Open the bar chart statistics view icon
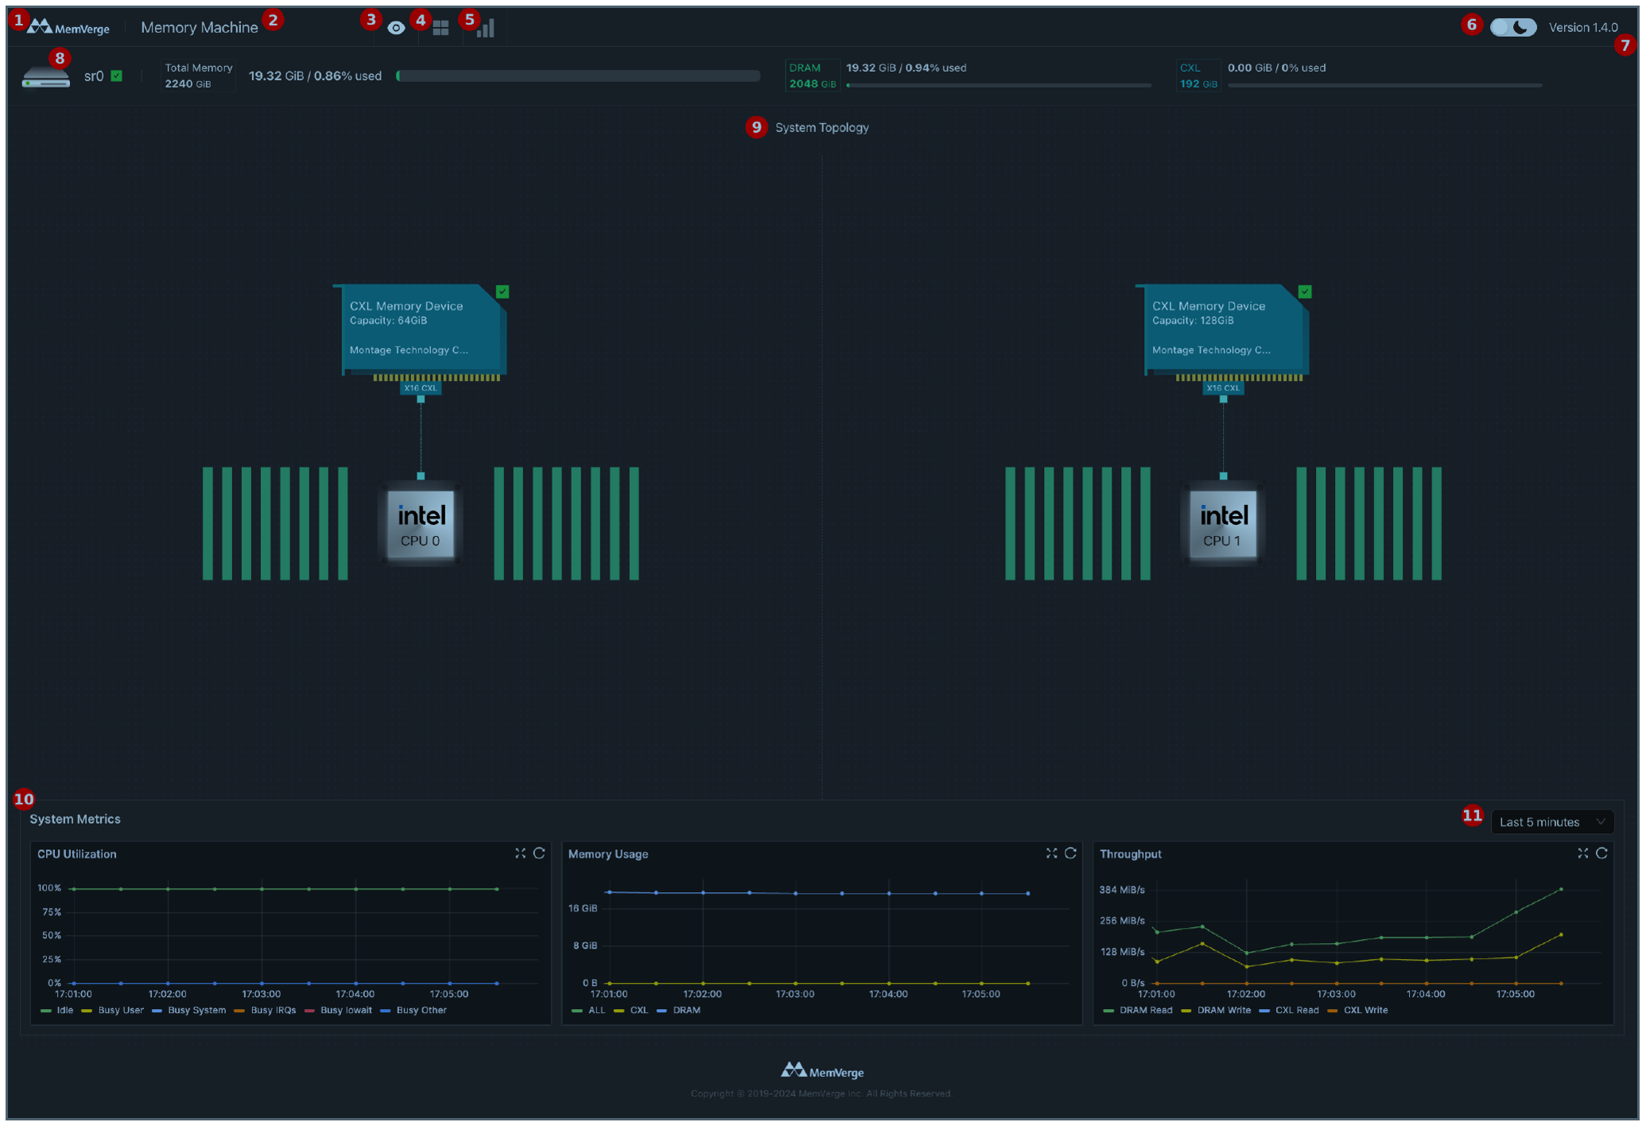The height and width of the screenshot is (1126, 1646). click(486, 28)
